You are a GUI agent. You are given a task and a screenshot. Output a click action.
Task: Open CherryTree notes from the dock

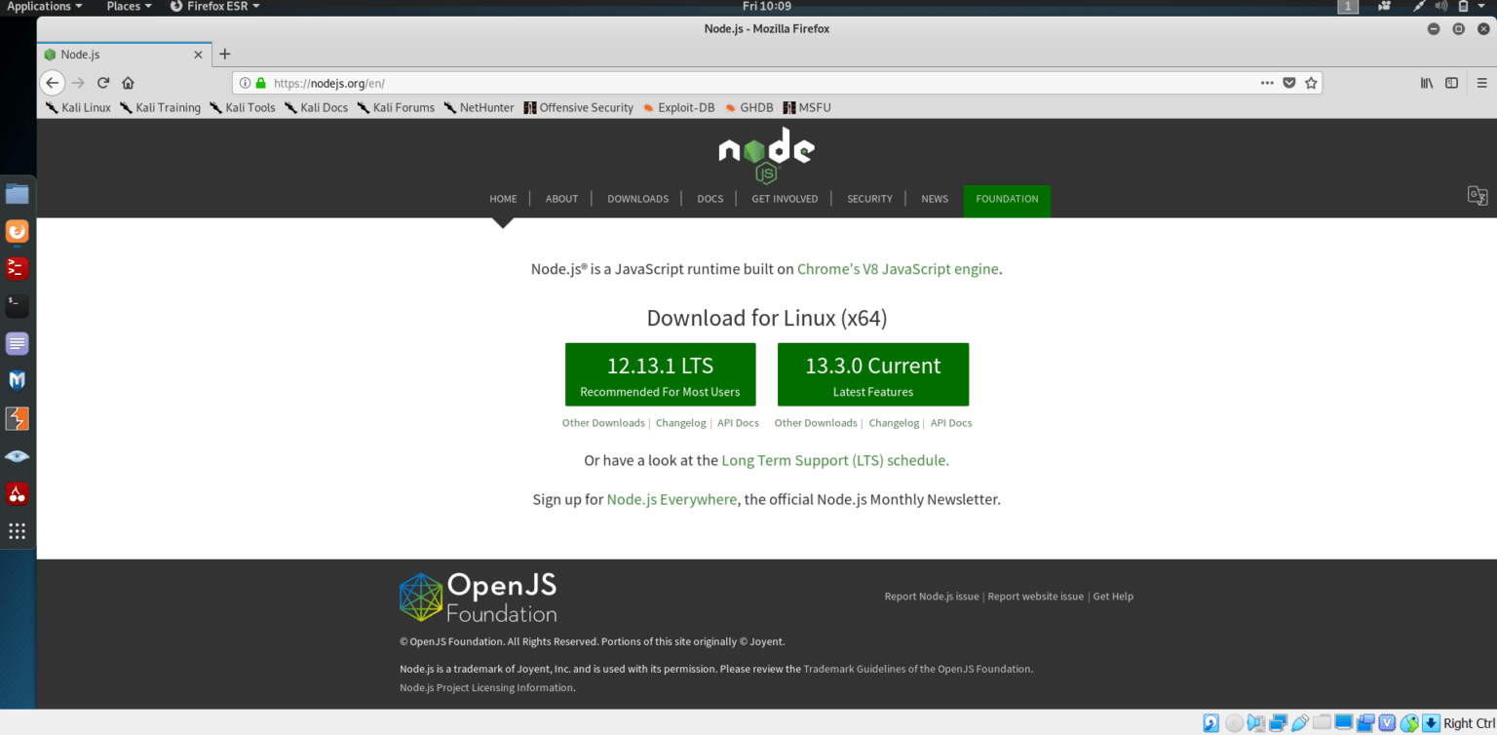click(x=17, y=493)
